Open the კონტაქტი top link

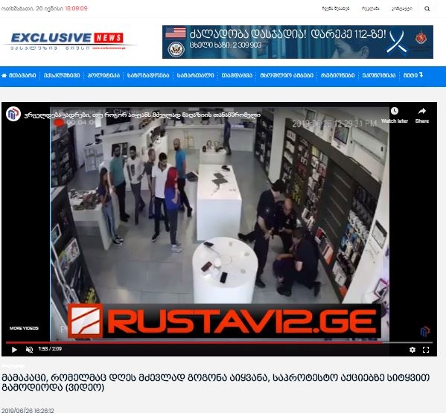402,9
